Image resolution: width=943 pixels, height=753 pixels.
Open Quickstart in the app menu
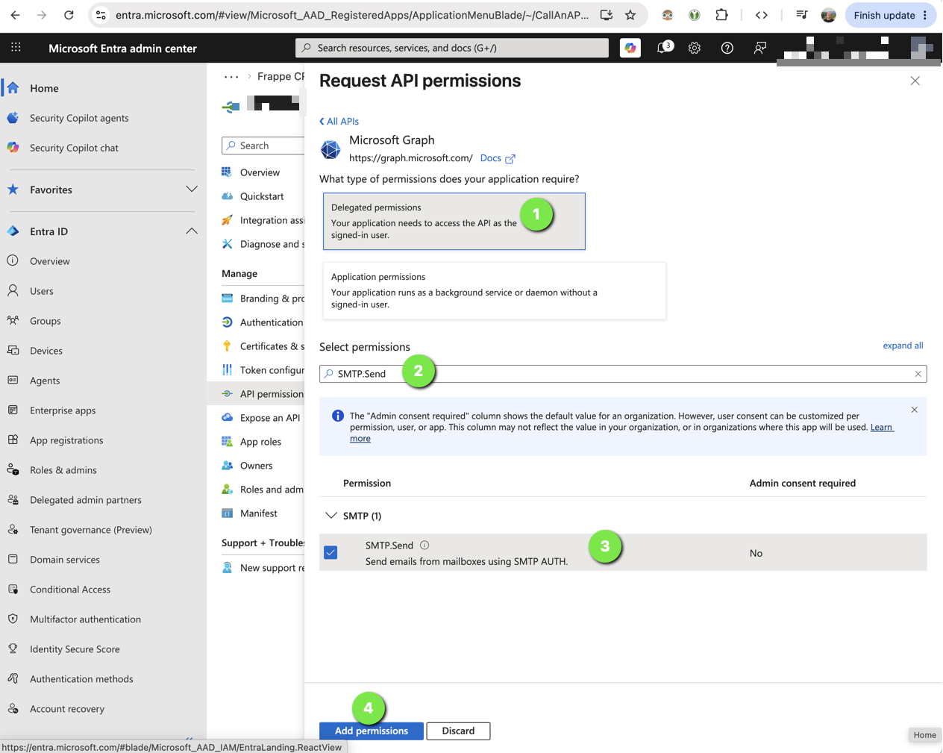[263, 196]
